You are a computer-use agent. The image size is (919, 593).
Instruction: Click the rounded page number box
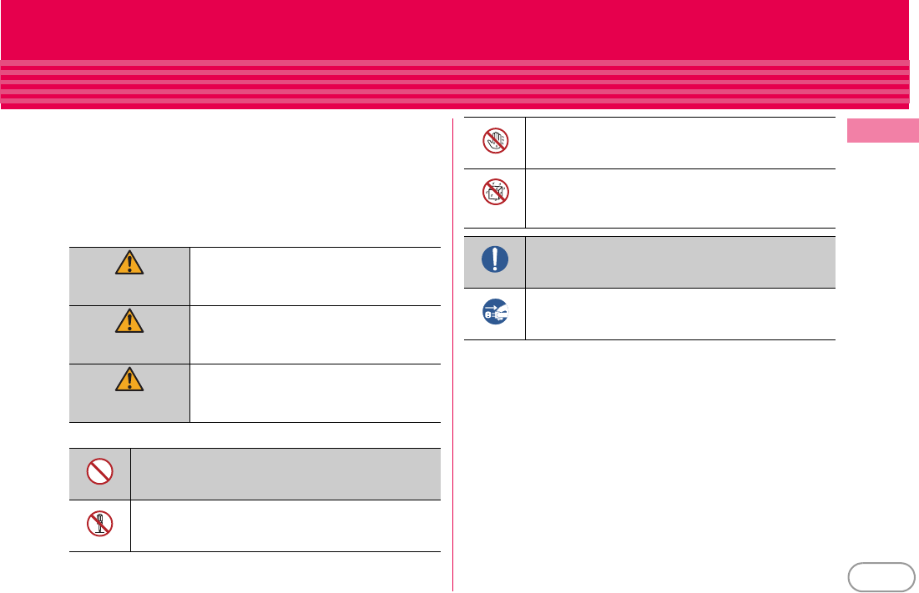coord(880,576)
